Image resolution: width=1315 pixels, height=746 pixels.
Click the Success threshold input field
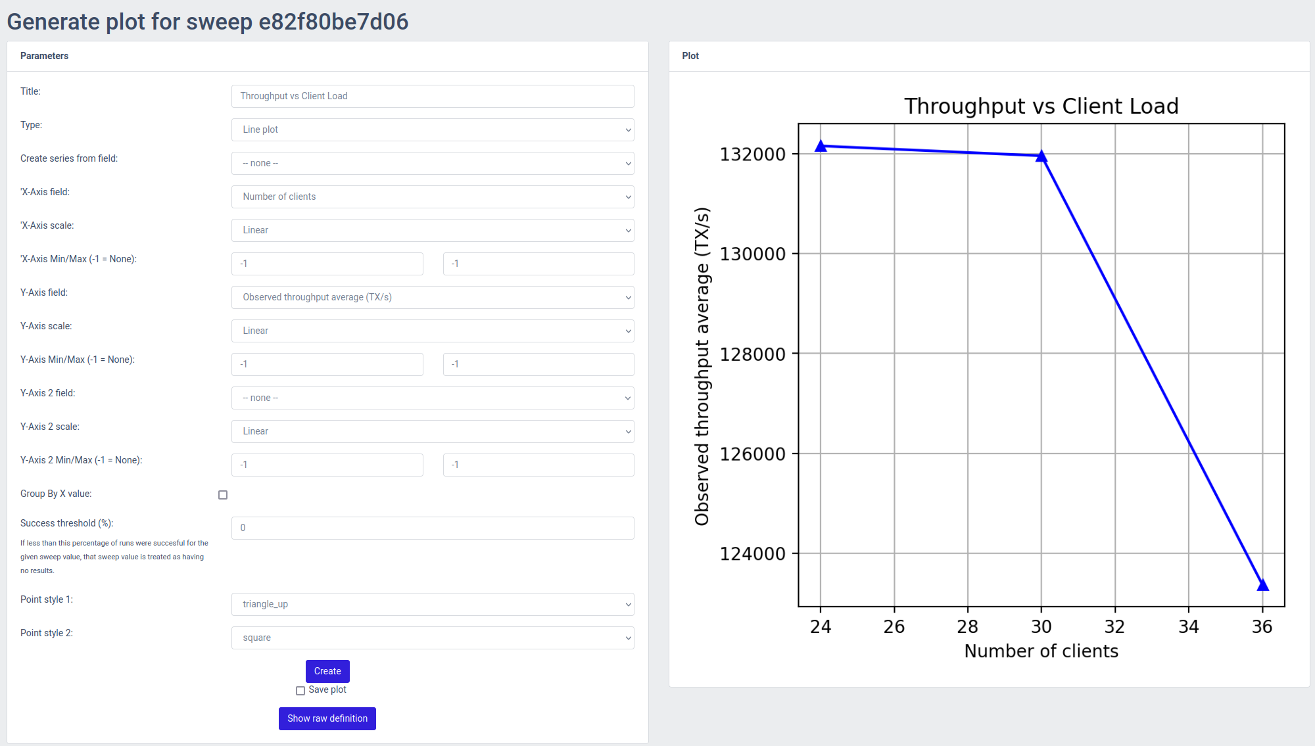432,528
